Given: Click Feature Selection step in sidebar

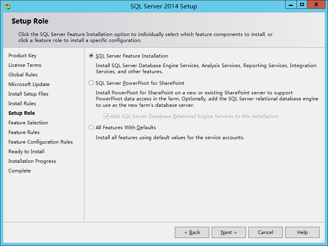Looking at the screenshot, I should (28, 123).
